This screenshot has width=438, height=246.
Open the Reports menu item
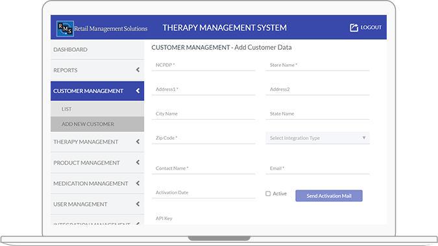coord(97,70)
